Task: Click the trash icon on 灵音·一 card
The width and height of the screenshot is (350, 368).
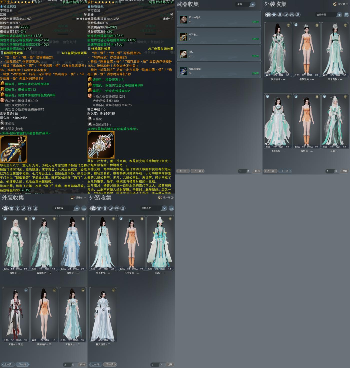Action: point(345,97)
